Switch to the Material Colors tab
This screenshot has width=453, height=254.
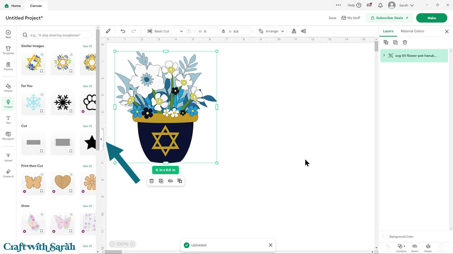412,31
